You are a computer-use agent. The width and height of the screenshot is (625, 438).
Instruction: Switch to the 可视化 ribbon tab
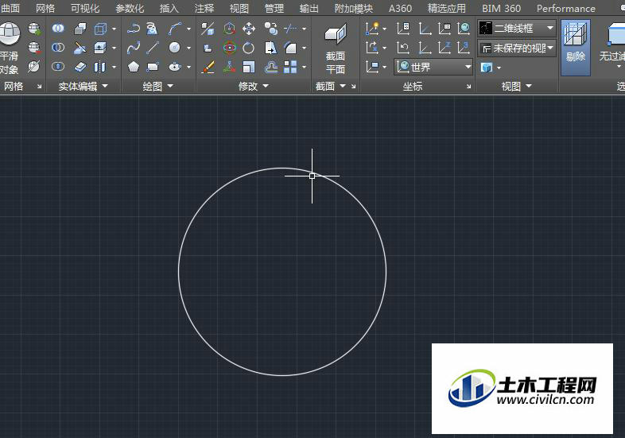(x=85, y=9)
